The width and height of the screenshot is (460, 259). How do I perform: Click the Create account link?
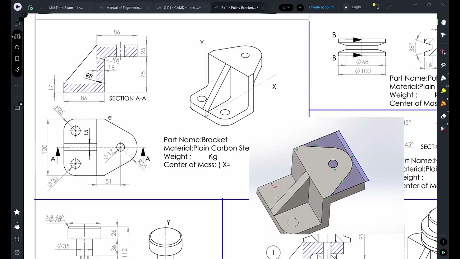click(321, 7)
